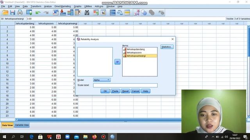Open the View menu
The width and height of the screenshot is (250, 140).
(17, 6)
